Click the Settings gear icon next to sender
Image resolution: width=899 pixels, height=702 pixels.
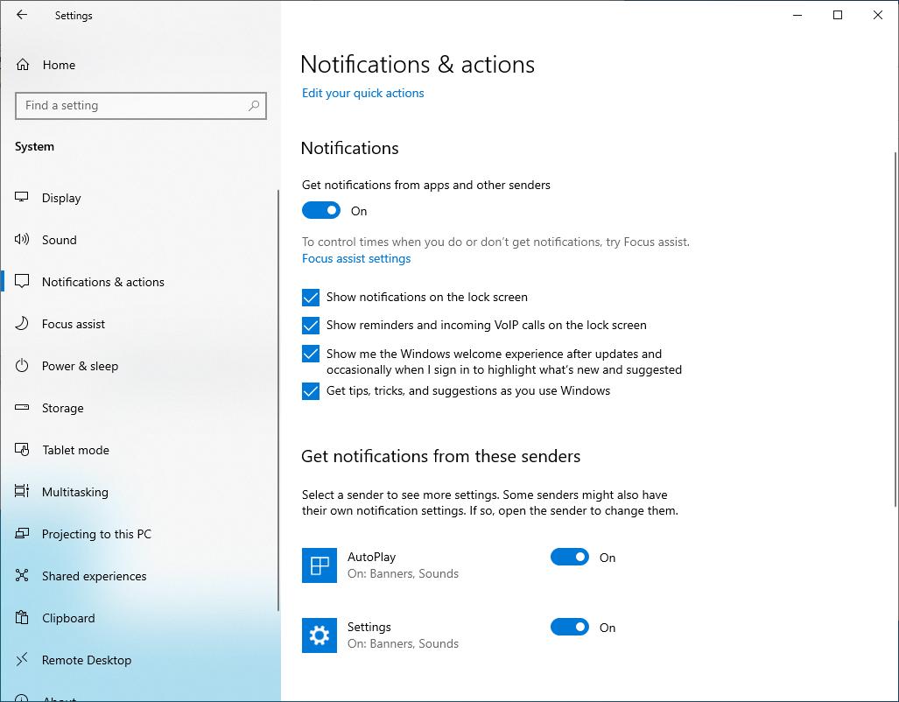[x=319, y=635]
